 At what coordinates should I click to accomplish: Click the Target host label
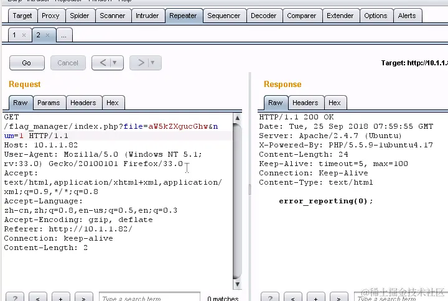tap(414, 63)
